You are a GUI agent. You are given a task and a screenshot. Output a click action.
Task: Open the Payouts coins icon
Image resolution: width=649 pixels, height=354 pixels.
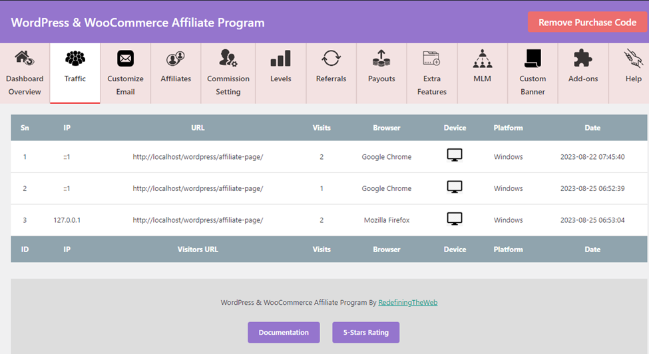point(381,59)
